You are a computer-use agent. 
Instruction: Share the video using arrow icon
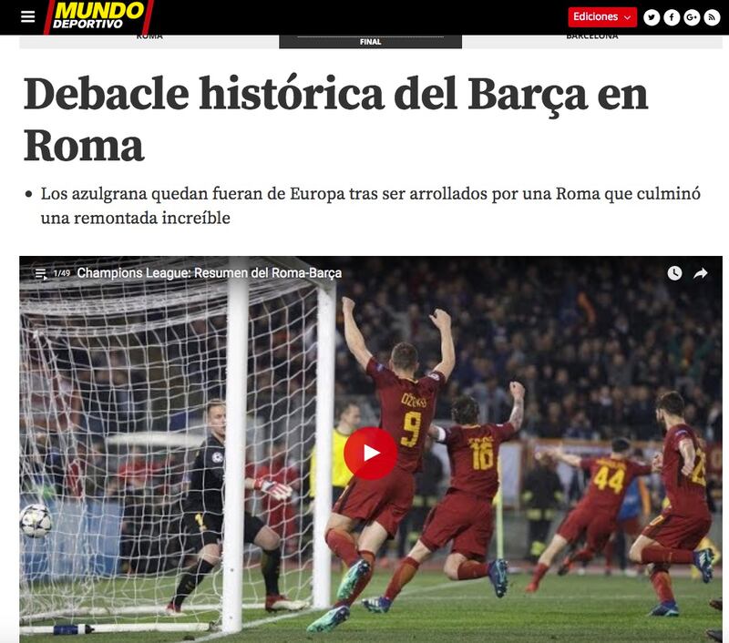pos(700,273)
